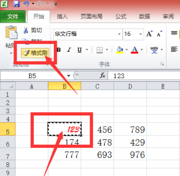180x176 pixels.
Task: Select cell with value 976
Action: point(130,154)
